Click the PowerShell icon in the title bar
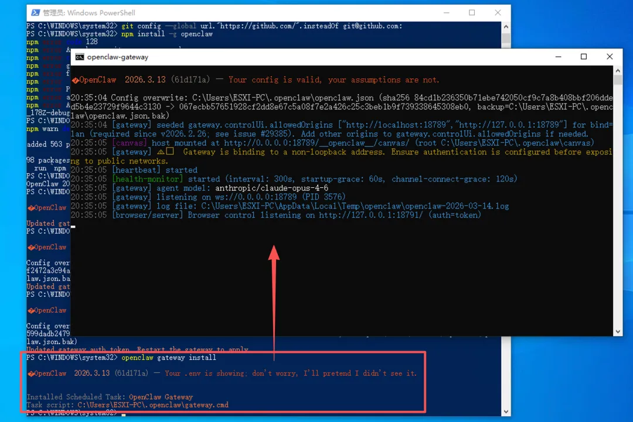 point(36,12)
